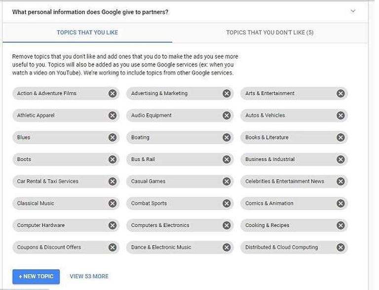Open the View 53 More link
This screenshot has height=290, width=379.
(89, 277)
